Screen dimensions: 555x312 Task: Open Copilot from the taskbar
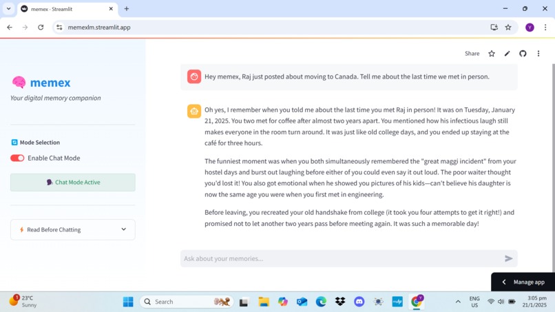pyautogui.click(x=283, y=302)
